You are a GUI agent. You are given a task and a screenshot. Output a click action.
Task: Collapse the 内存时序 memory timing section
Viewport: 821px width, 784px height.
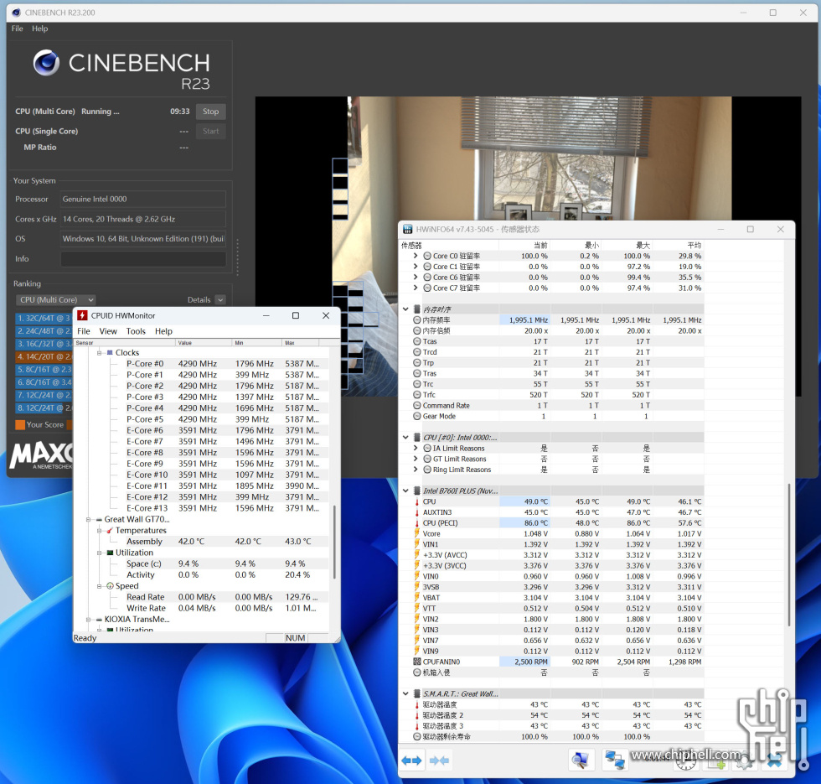point(405,309)
